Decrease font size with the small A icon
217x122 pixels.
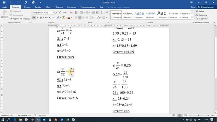[60, 13]
